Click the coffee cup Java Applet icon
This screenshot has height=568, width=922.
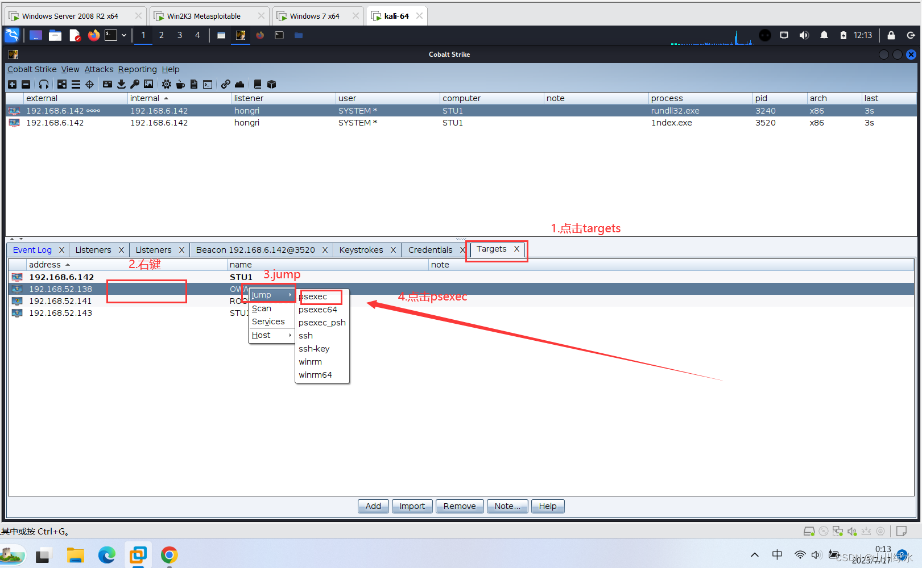tap(180, 84)
